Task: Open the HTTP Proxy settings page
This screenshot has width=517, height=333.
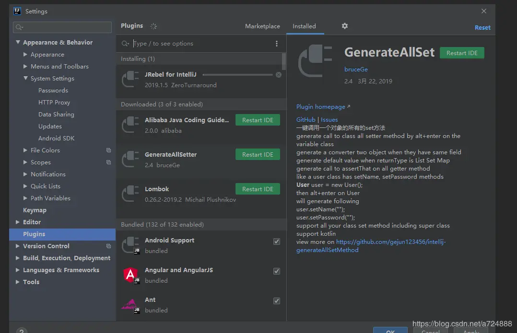Action: click(x=54, y=103)
